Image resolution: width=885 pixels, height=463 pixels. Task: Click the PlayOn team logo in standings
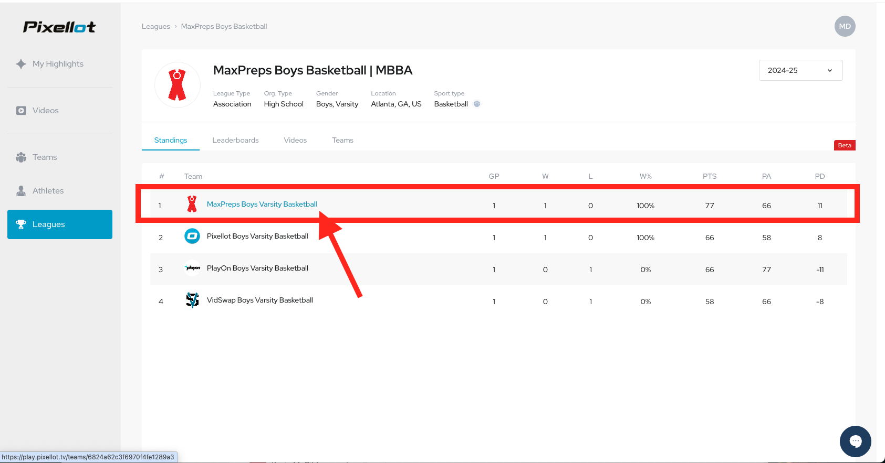click(x=192, y=268)
